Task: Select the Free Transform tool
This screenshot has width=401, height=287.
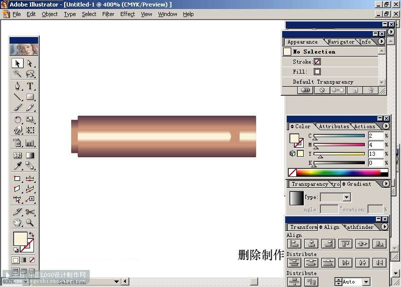Action: tap(30, 130)
